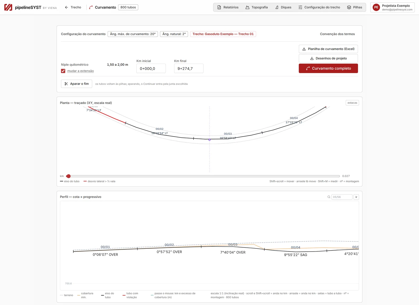Run Curvamento completo
The image size is (419, 305).
pos(328,68)
